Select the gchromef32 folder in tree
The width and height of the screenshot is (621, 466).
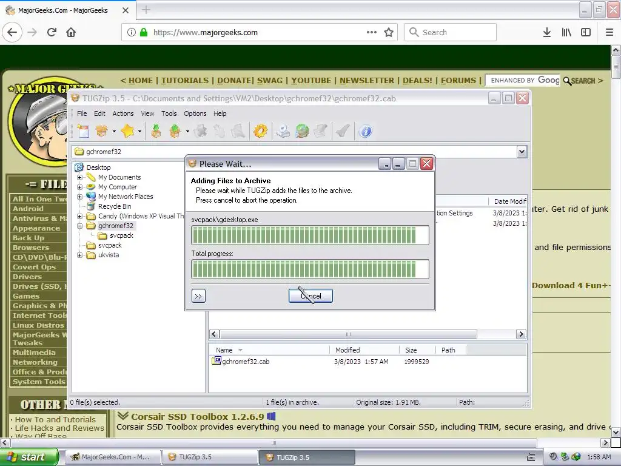pos(116,226)
